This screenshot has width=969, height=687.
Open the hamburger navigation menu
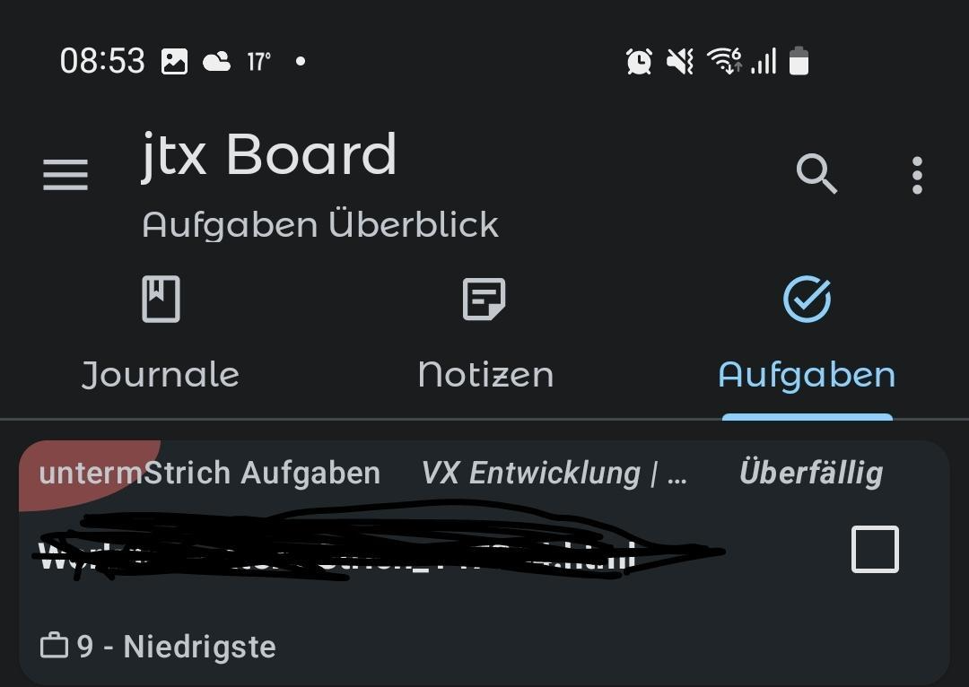[65, 175]
